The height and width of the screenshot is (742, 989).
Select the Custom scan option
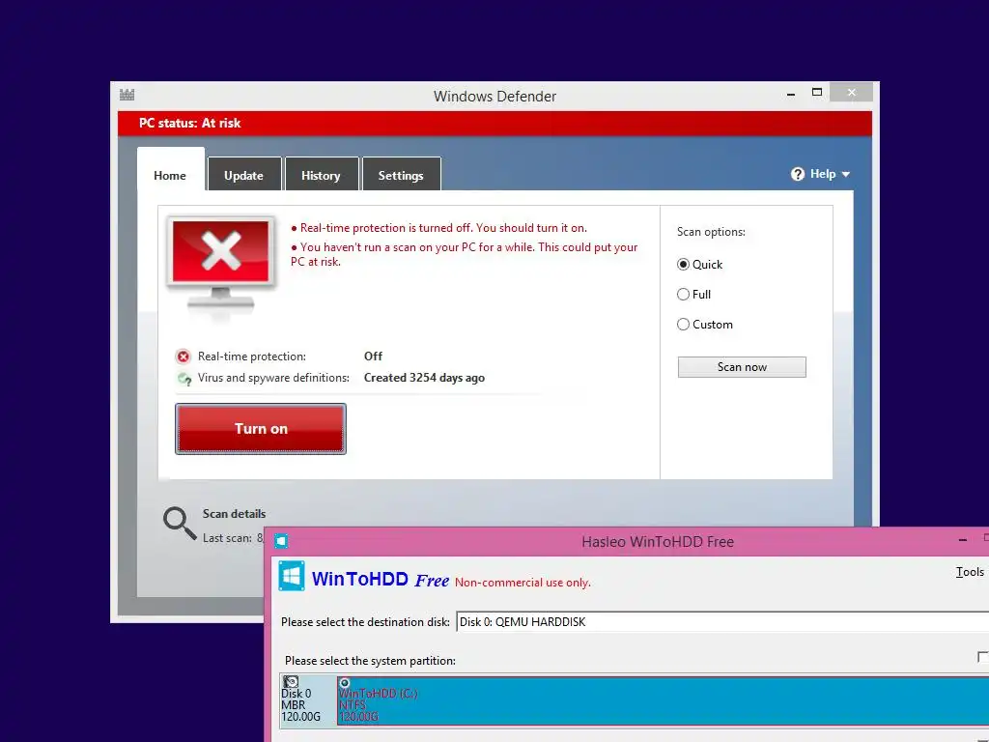click(683, 325)
